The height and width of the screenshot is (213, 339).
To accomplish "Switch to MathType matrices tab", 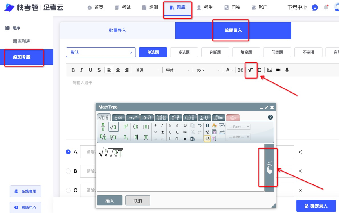I will [x=161, y=118].
